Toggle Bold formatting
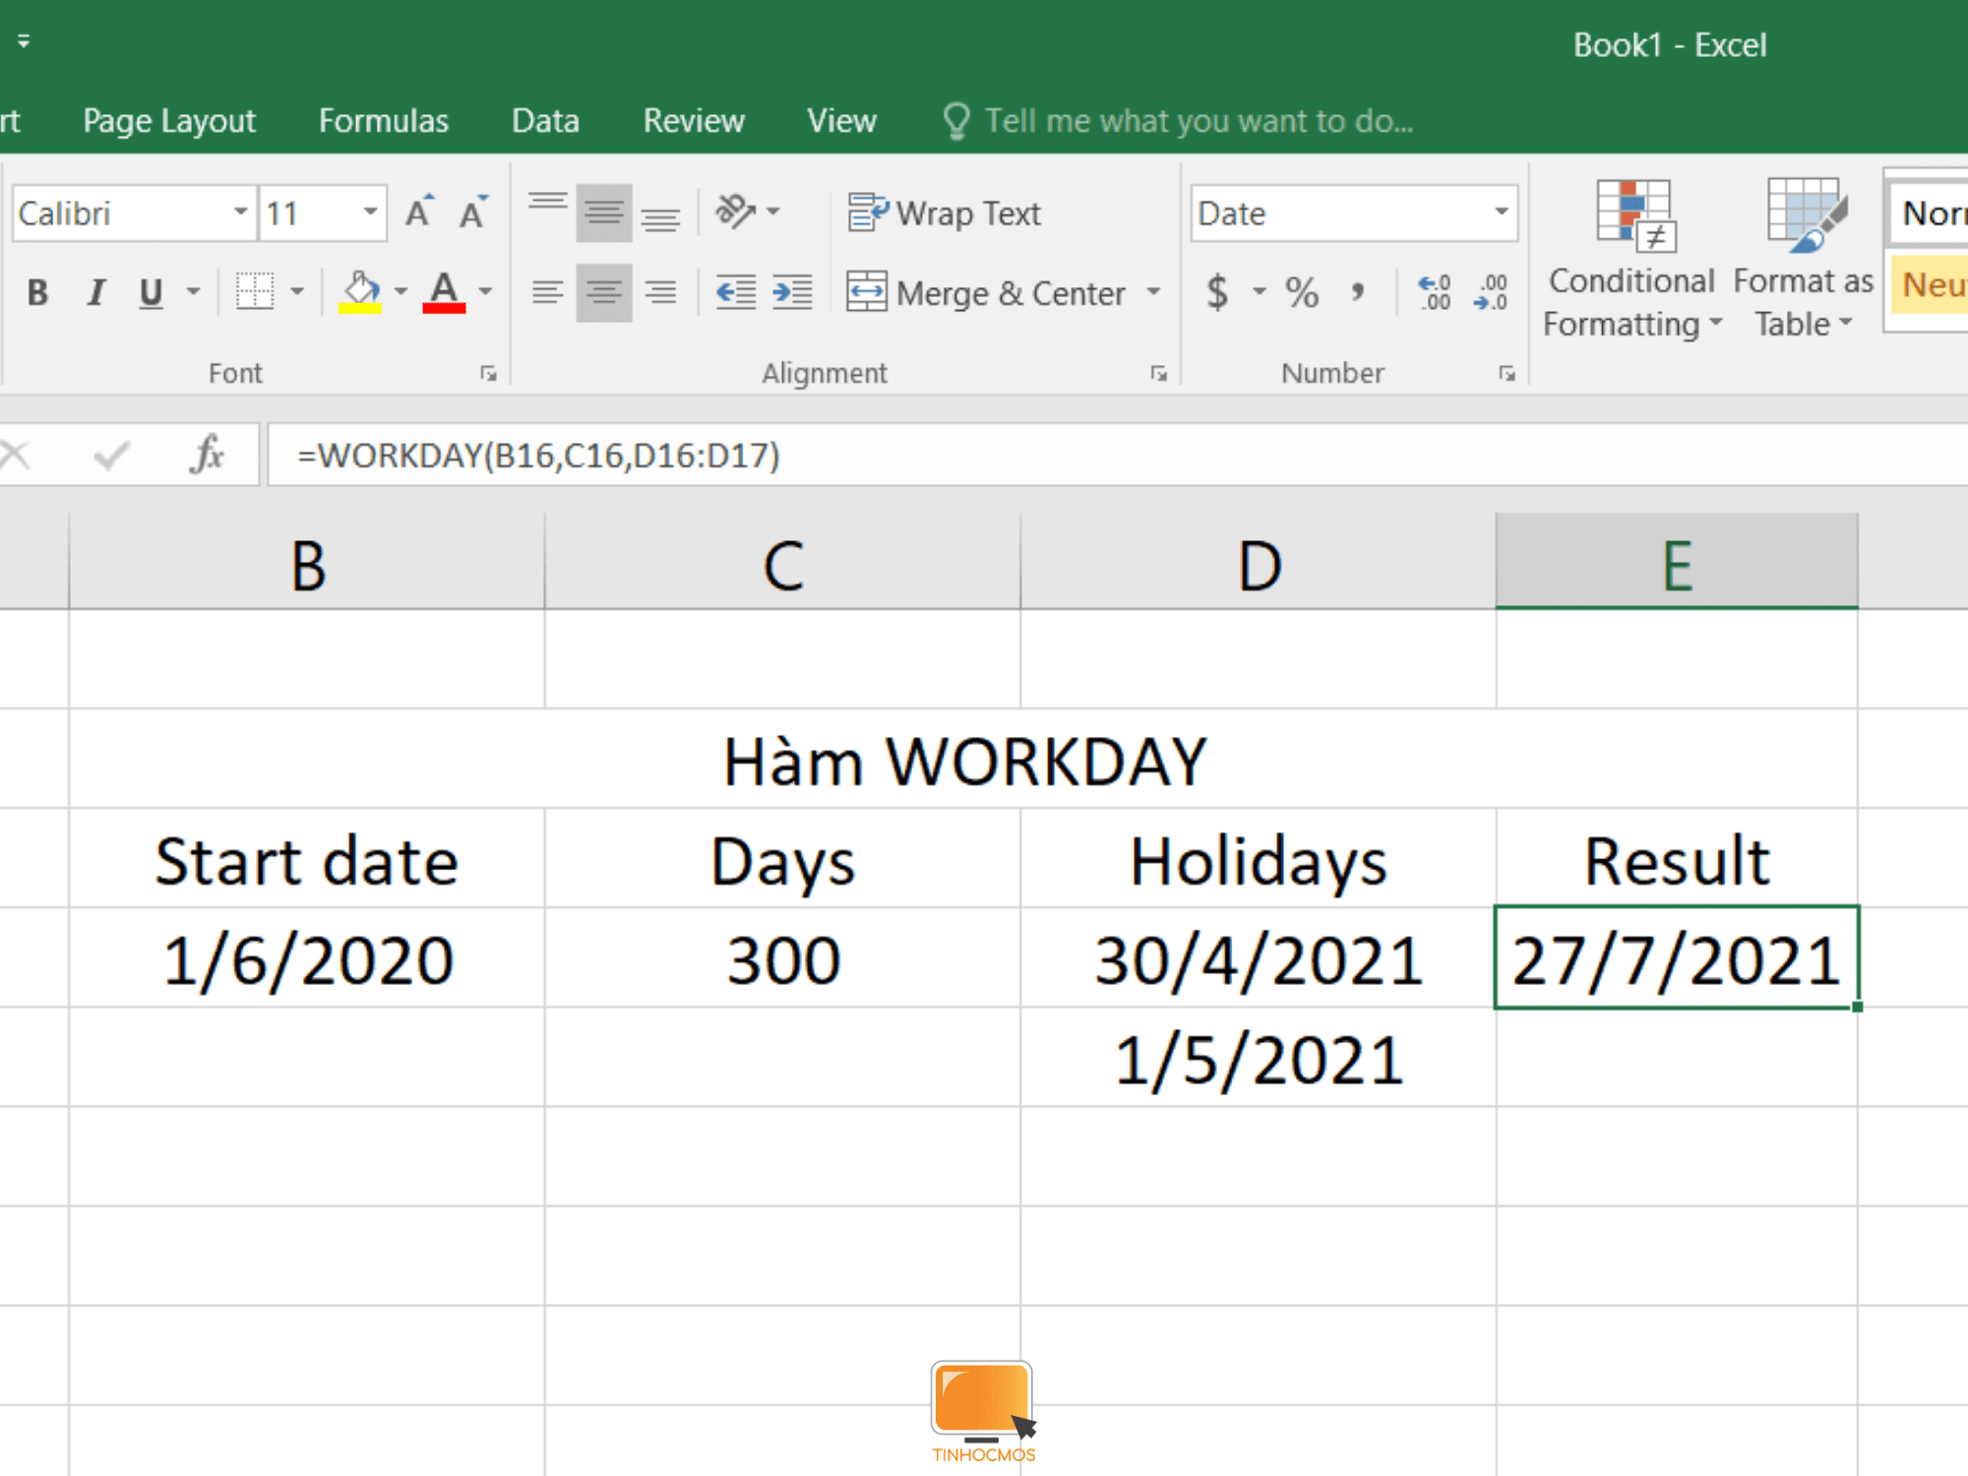This screenshot has width=1968, height=1476. point(37,292)
